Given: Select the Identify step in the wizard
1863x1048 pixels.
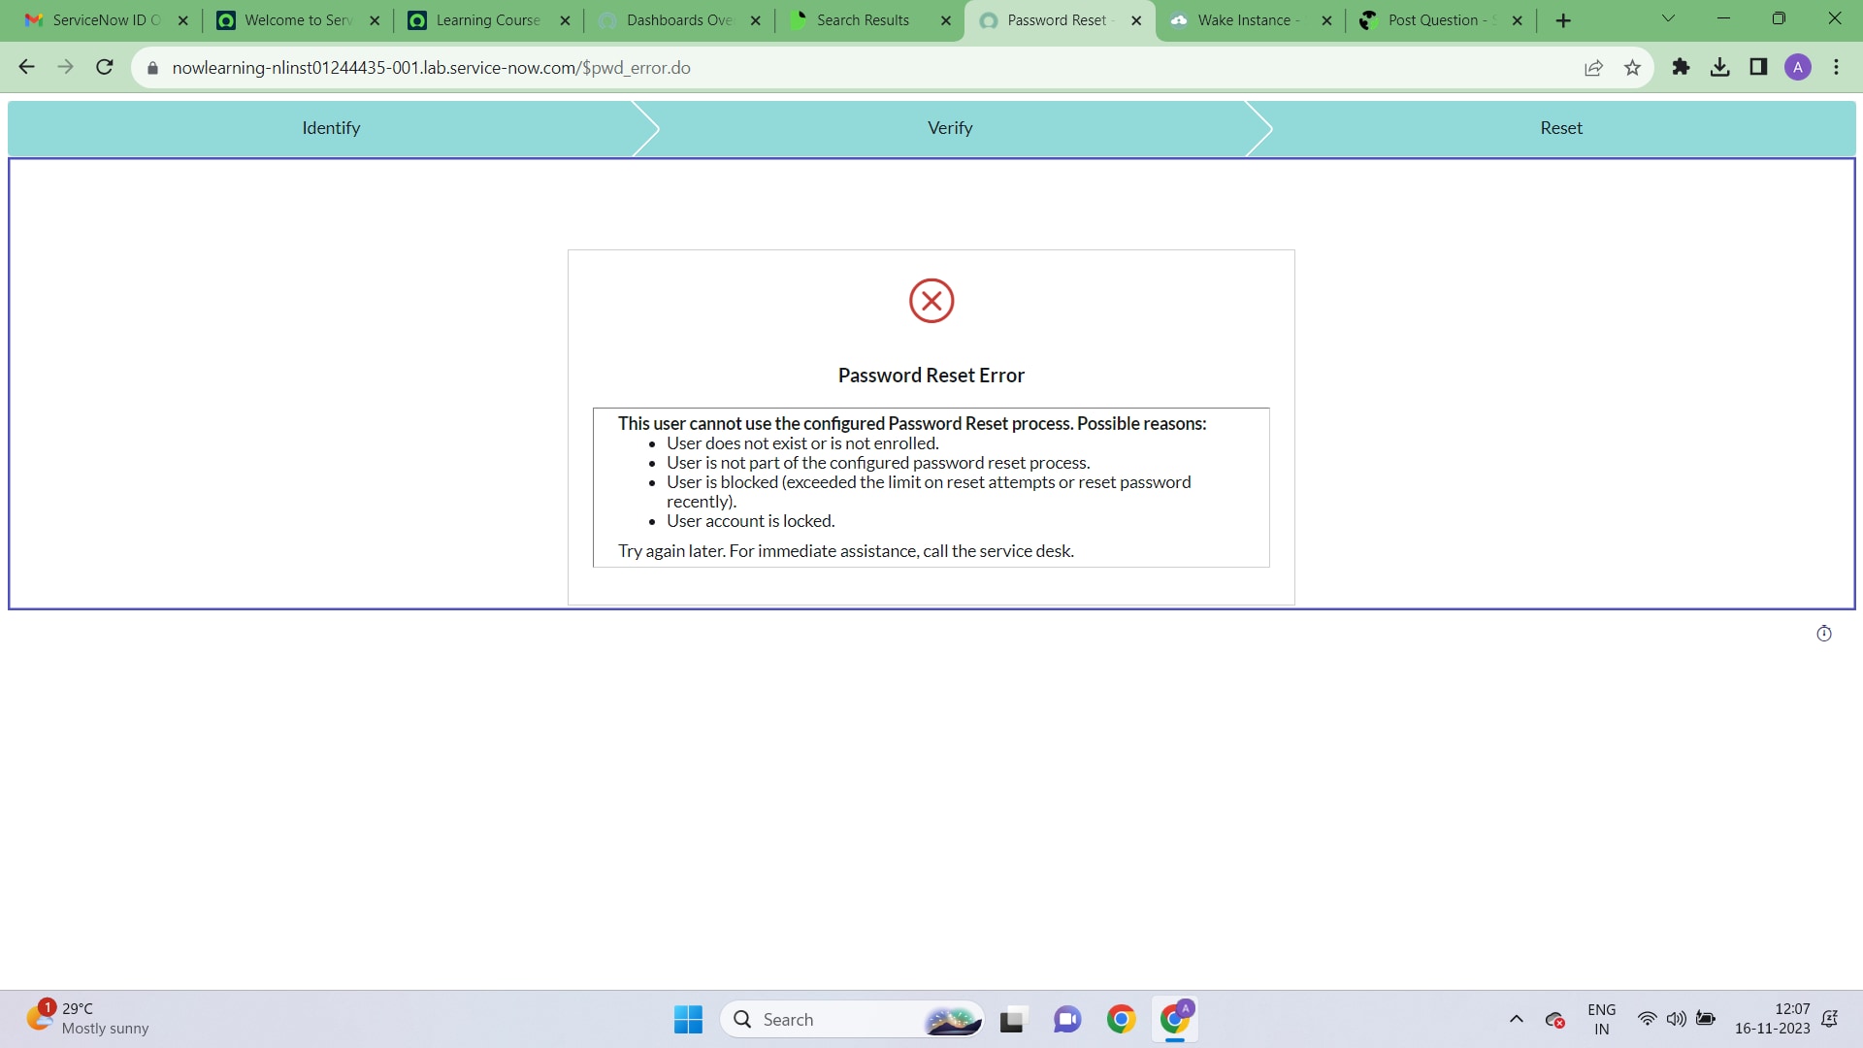Looking at the screenshot, I should [330, 127].
